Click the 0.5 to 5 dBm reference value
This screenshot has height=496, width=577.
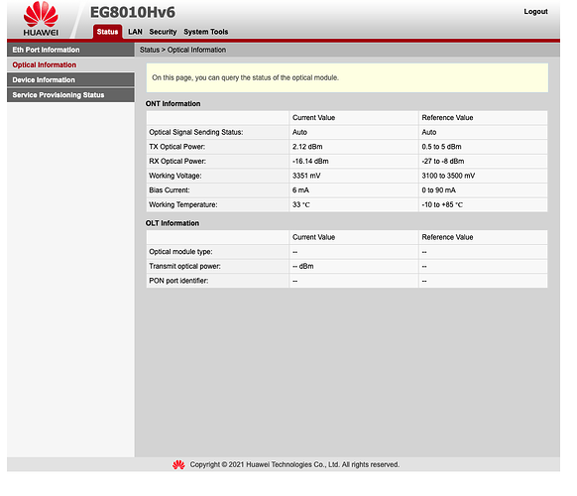coord(441,147)
